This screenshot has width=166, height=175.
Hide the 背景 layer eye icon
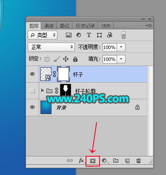(x=32, y=107)
